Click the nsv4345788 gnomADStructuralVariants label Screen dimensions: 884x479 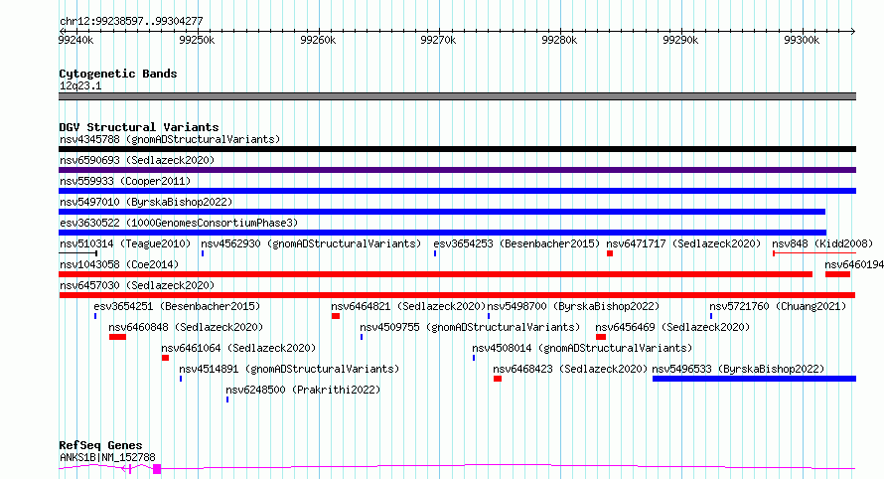tap(170, 139)
